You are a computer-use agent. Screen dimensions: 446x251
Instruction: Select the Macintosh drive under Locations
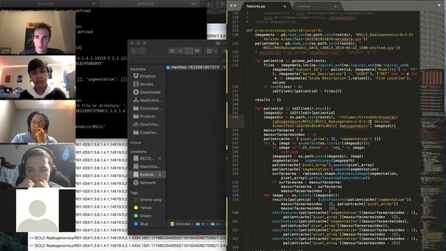pos(147,166)
